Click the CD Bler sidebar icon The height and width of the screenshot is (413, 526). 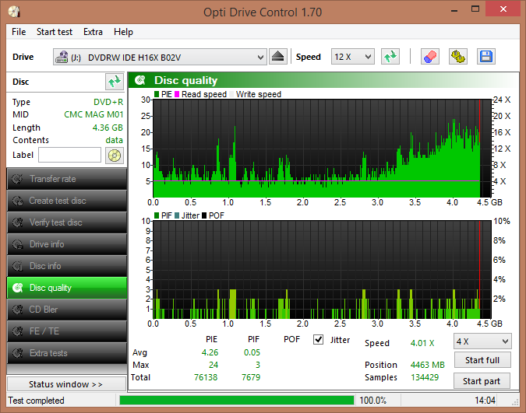[17, 310]
